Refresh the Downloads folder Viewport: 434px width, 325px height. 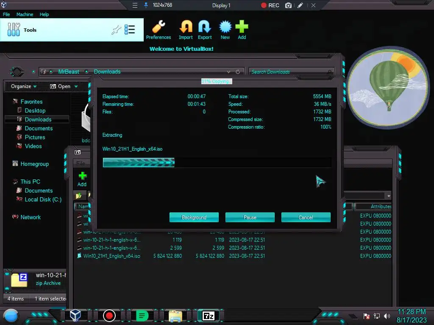coord(238,72)
